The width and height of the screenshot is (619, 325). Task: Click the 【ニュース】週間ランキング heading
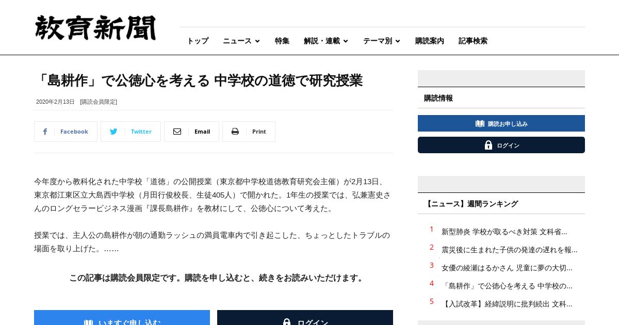(x=471, y=204)
